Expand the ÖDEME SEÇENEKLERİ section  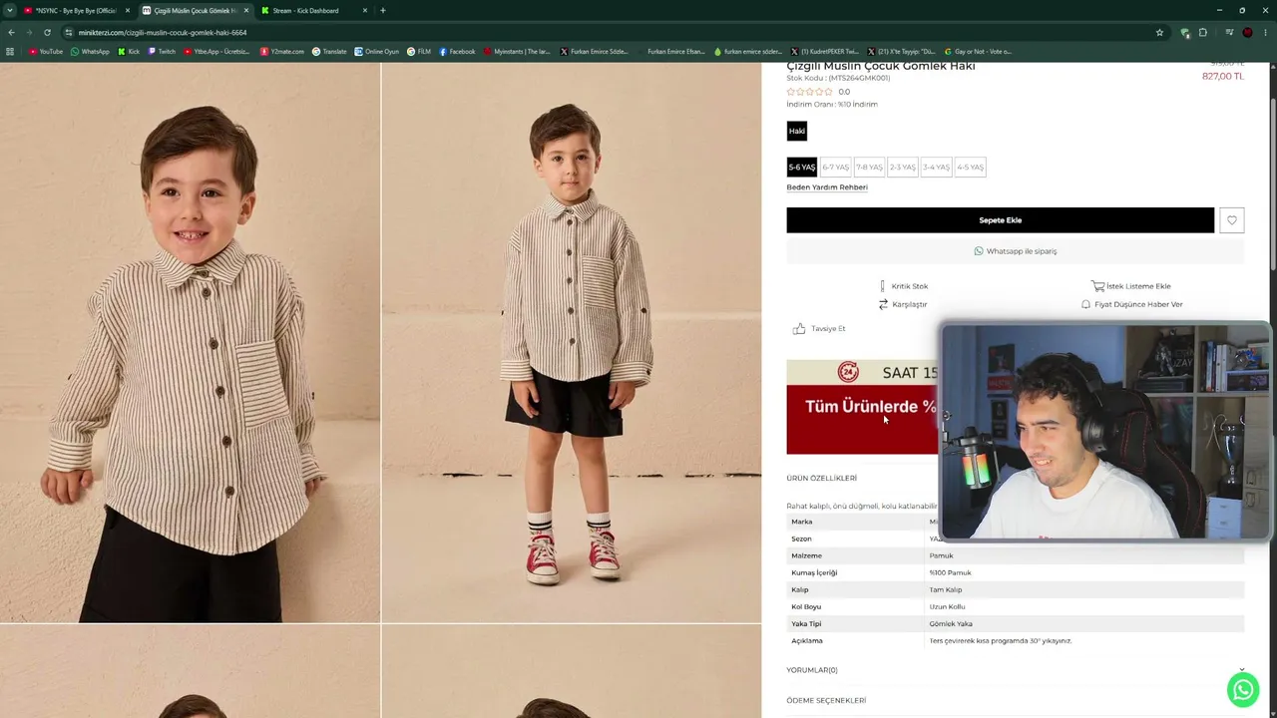1015,700
